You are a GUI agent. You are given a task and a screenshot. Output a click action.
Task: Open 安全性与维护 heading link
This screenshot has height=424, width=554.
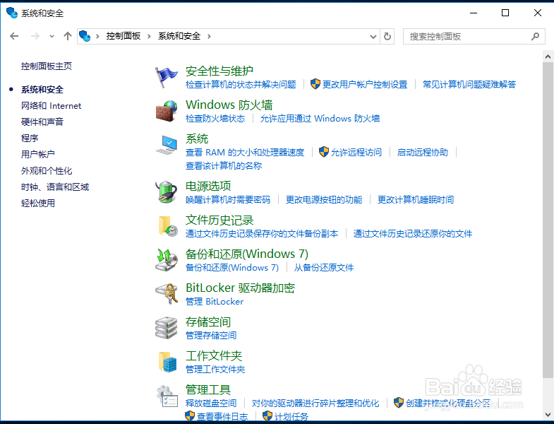(219, 71)
